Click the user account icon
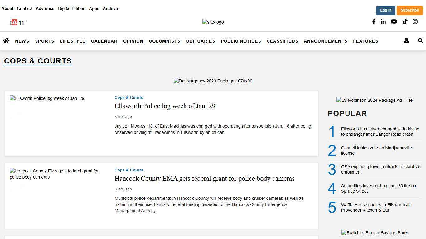The width and height of the screenshot is (426, 239). 406,41
